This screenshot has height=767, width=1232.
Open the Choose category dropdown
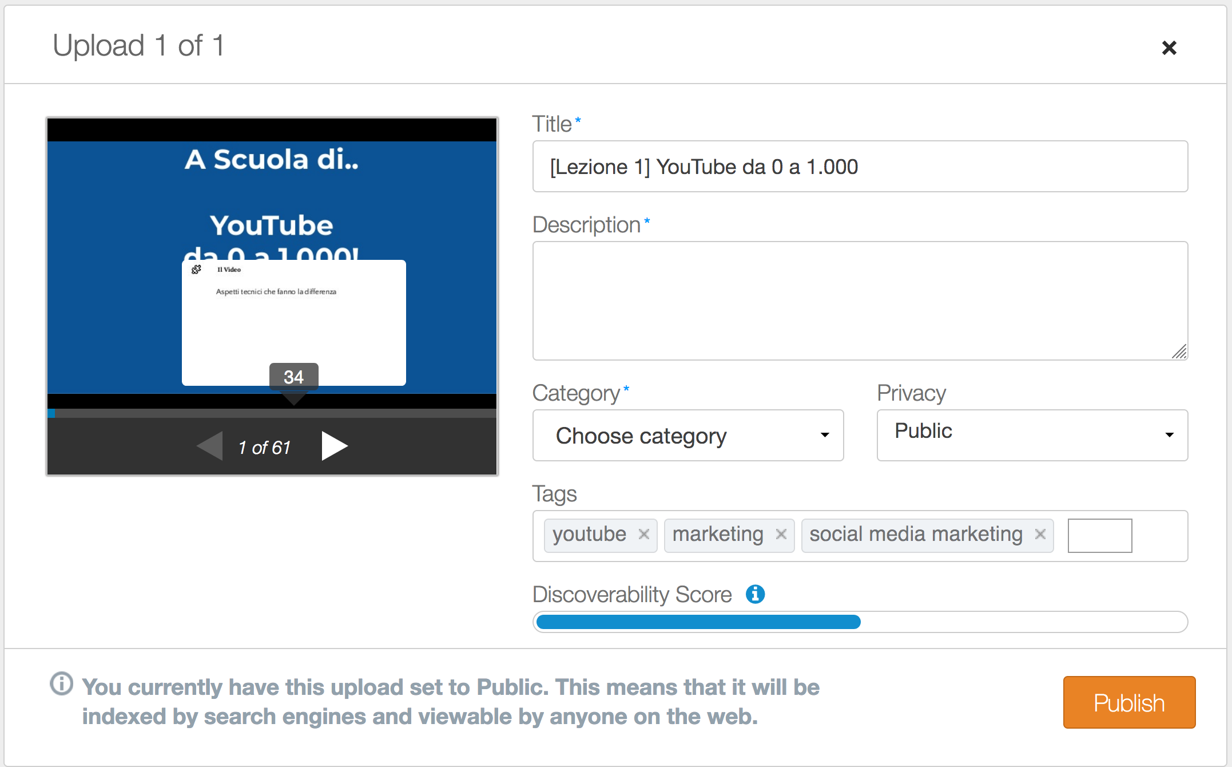688,436
